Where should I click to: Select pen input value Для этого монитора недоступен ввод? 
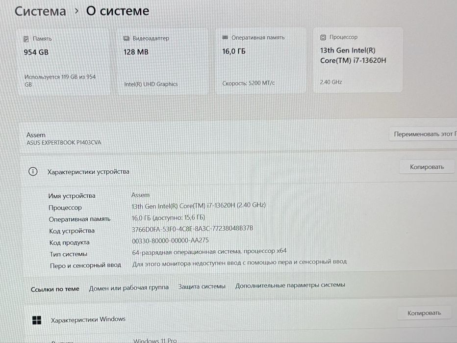pos(239,263)
